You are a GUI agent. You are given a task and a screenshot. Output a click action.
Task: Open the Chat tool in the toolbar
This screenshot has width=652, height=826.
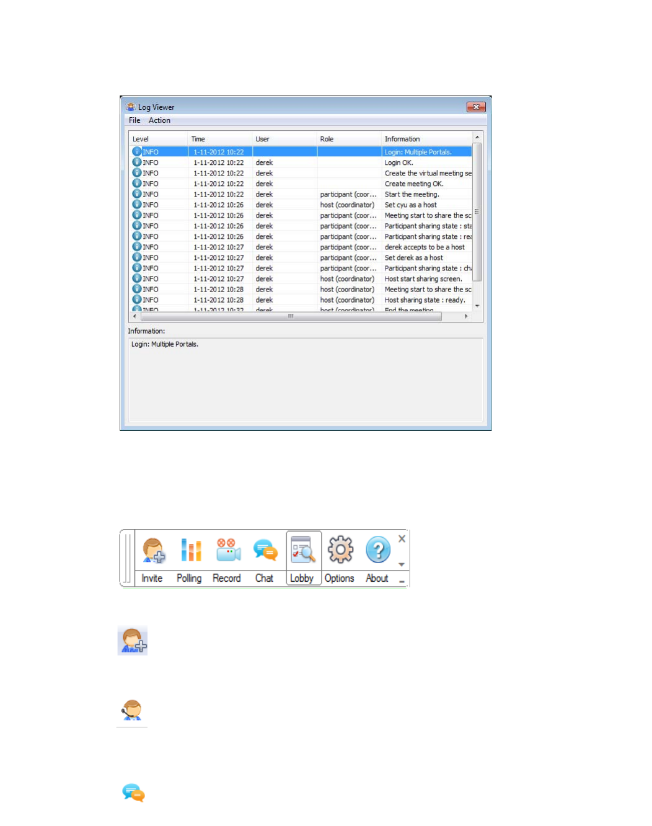[265, 559]
